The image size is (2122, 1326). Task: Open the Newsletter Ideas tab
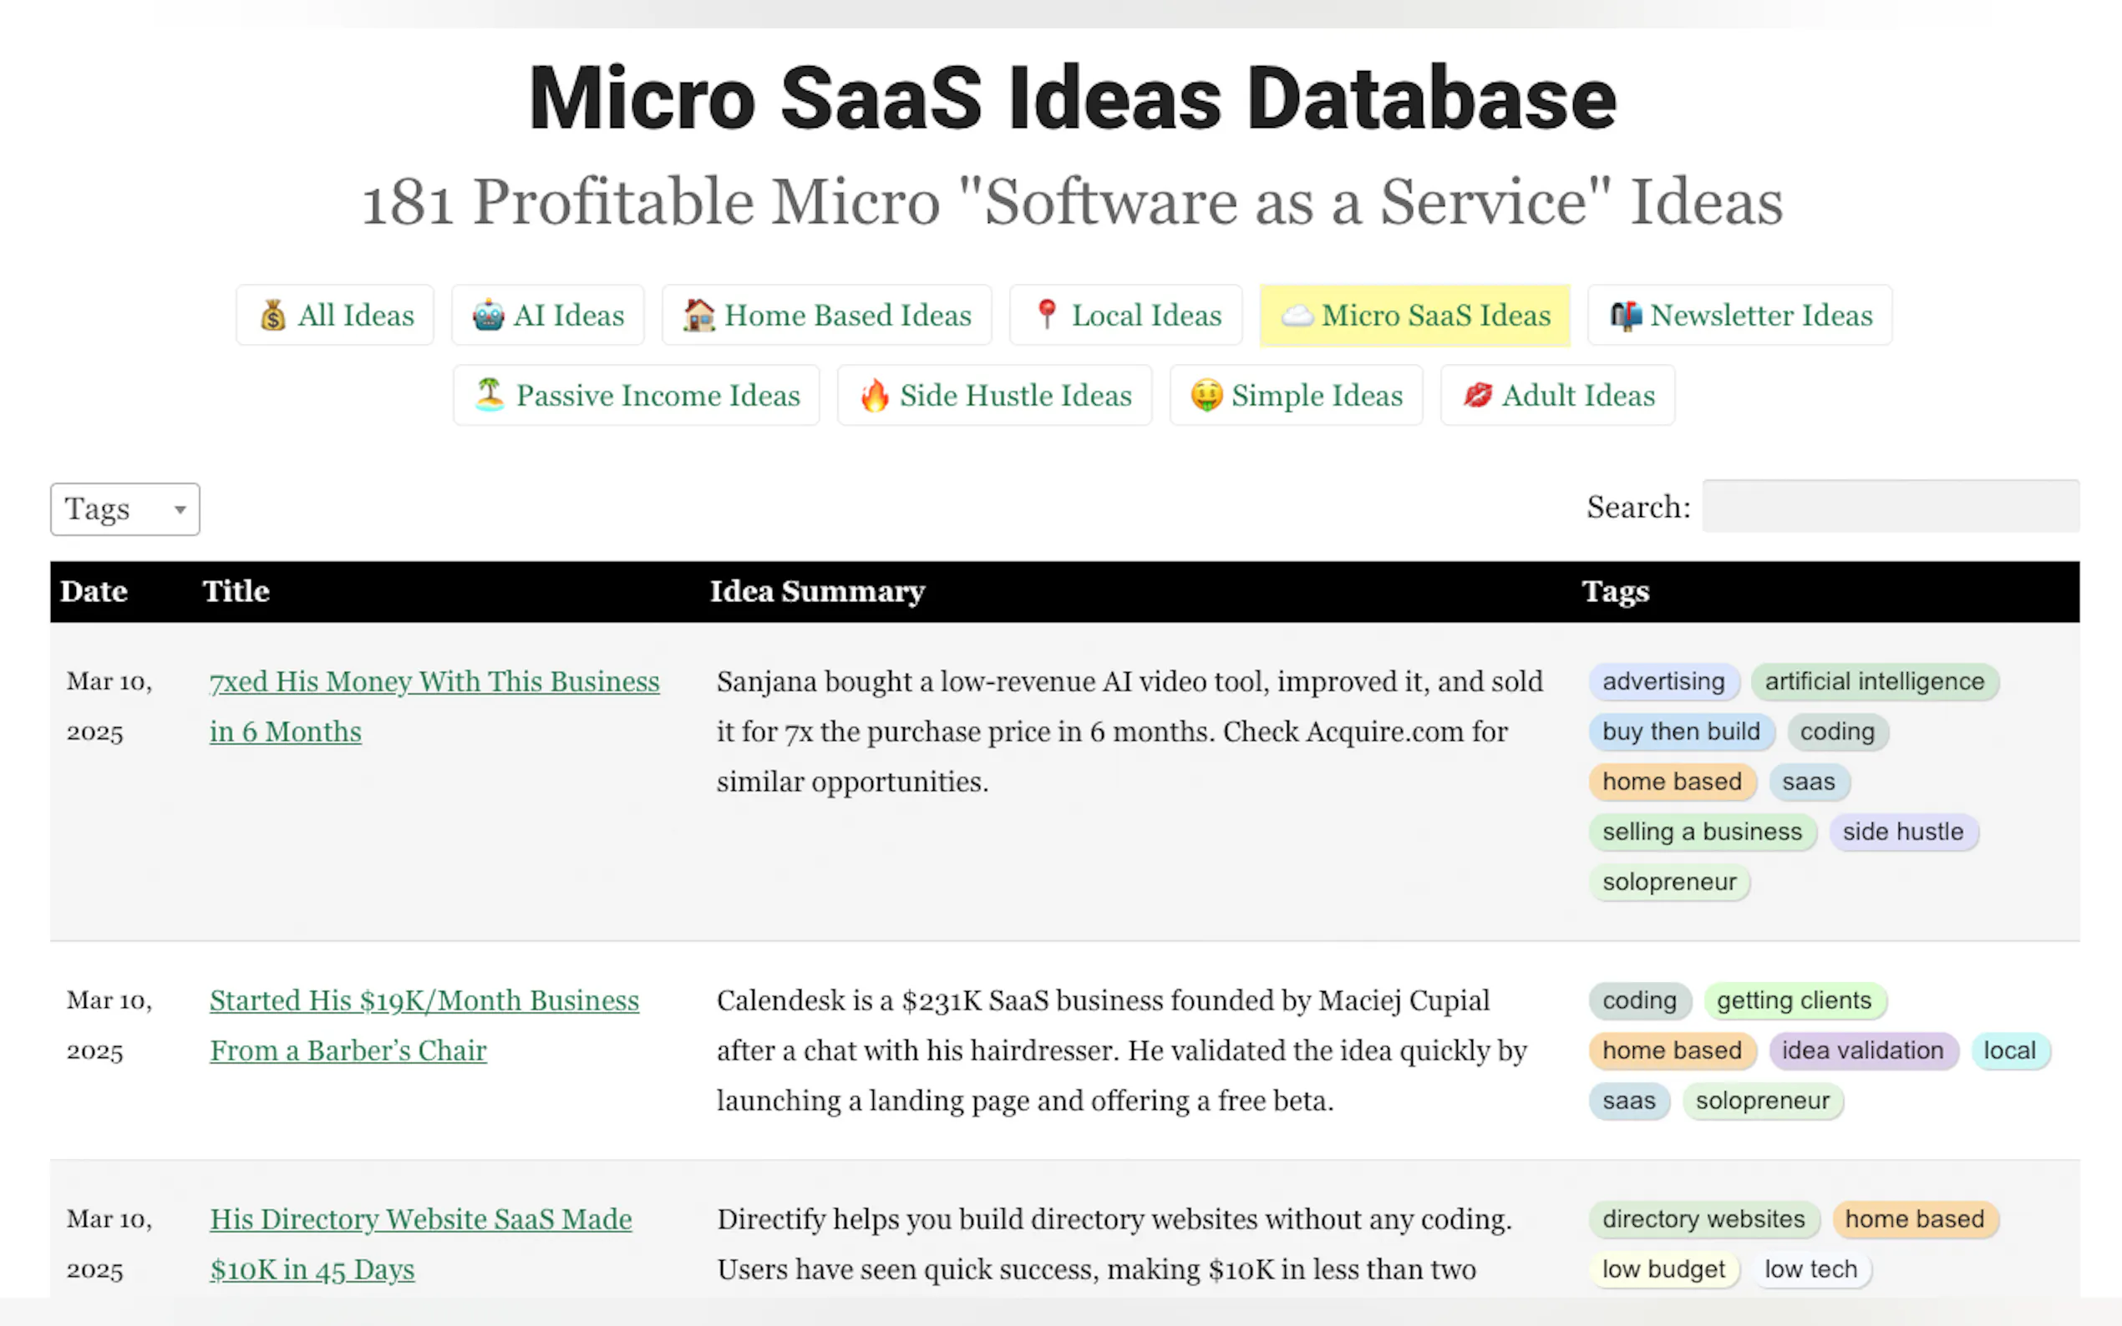(x=1759, y=316)
